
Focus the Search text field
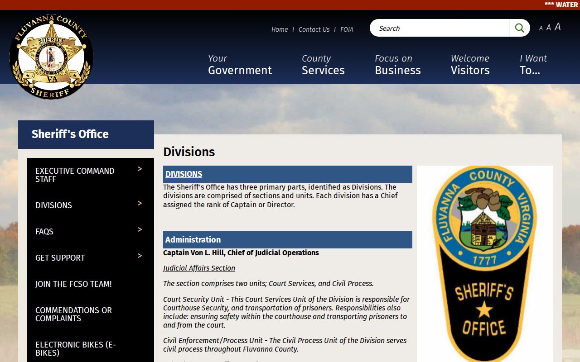click(440, 28)
